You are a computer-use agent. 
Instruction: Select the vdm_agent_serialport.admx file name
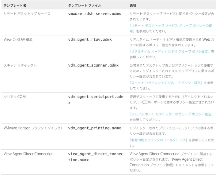[96, 100]
